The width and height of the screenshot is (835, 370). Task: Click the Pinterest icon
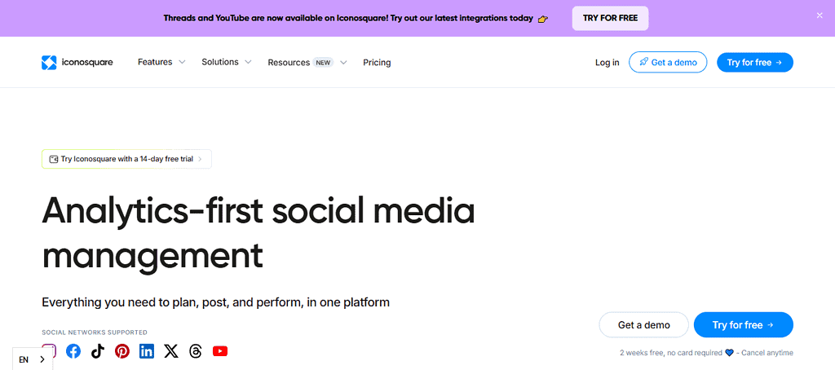122,351
